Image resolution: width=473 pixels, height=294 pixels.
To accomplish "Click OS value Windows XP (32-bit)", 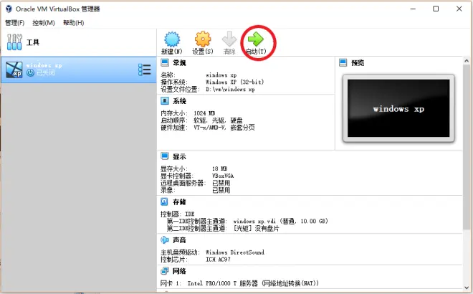I will coord(234,82).
